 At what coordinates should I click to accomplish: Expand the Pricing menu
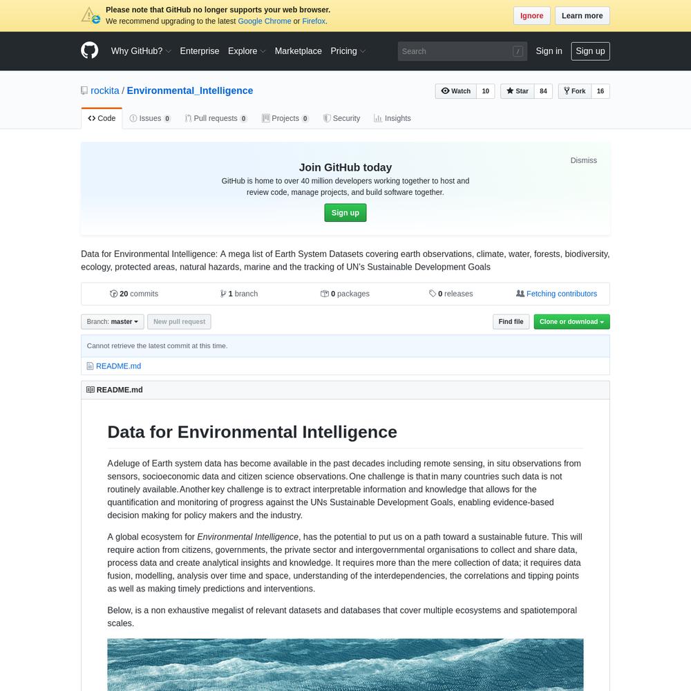click(x=348, y=51)
